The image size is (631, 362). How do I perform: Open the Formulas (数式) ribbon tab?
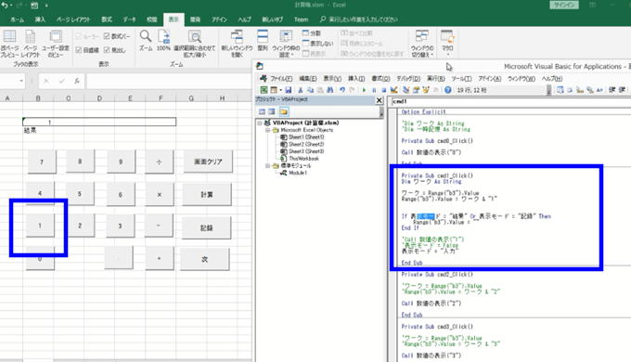pyautogui.click(x=107, y=19)
